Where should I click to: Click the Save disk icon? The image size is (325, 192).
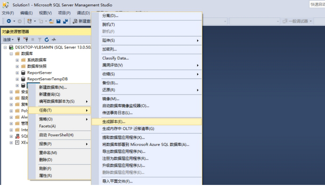point(58,21)
